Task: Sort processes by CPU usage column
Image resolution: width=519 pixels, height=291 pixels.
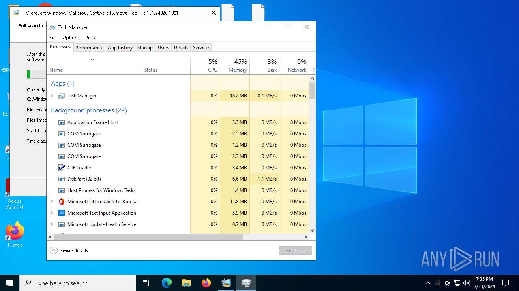Action: [205, 66]
